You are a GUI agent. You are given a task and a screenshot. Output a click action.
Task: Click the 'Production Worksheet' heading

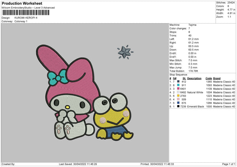pos(22,3)
